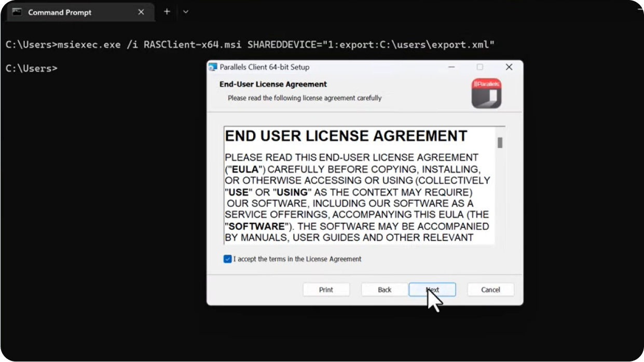
Task: Click inside the EULA text area
Action: [358, 197]
